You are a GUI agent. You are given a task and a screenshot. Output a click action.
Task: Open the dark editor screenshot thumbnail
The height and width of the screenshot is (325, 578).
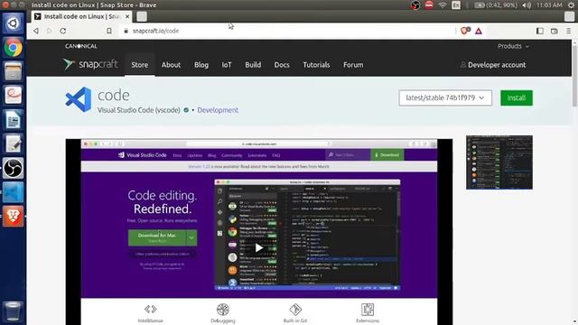(499, 162)
